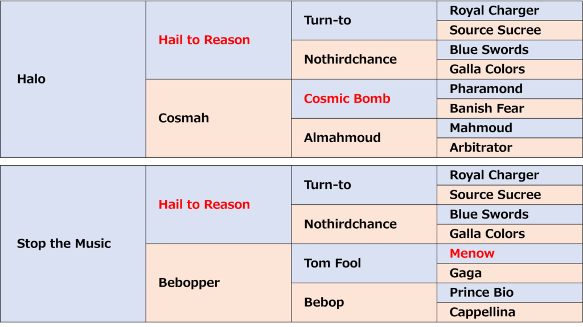
Task: Select the Banish Fear cell
Action: (510, 108)
